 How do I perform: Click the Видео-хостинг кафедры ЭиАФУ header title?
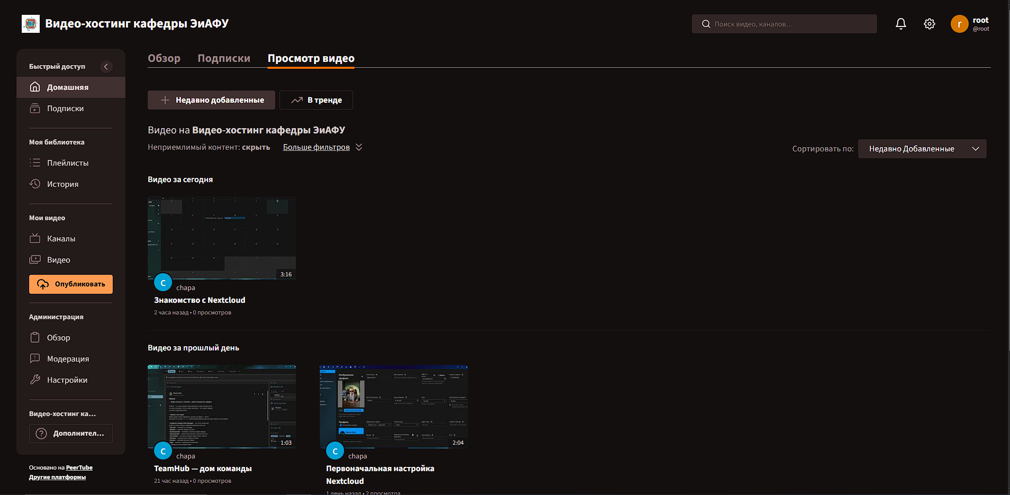pyautogui.click(x=137, y=23)
